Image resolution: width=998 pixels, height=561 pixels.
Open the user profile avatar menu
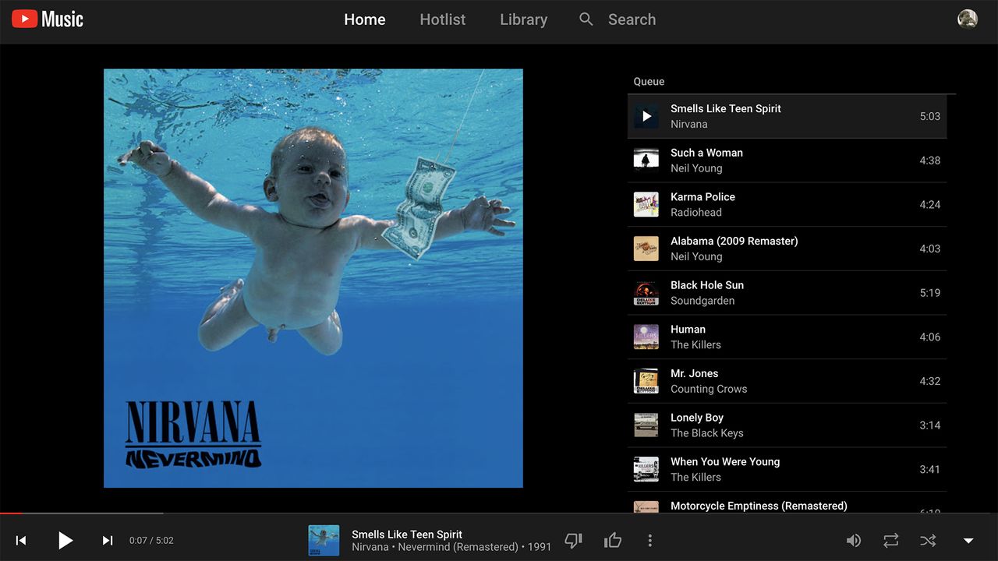968,19
